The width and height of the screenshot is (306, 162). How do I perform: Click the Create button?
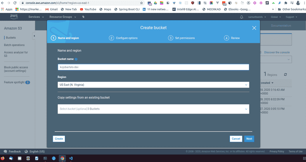pos(59,139)
